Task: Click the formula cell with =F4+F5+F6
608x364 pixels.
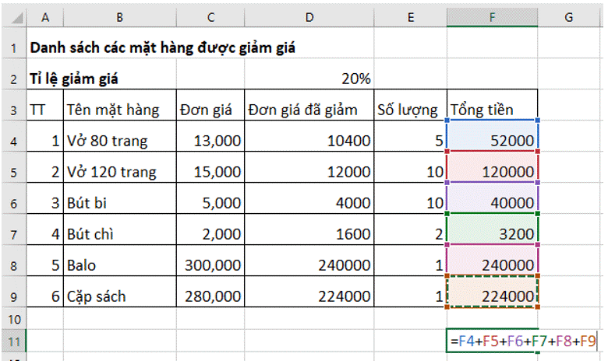Action: click(x=522, y=341)
